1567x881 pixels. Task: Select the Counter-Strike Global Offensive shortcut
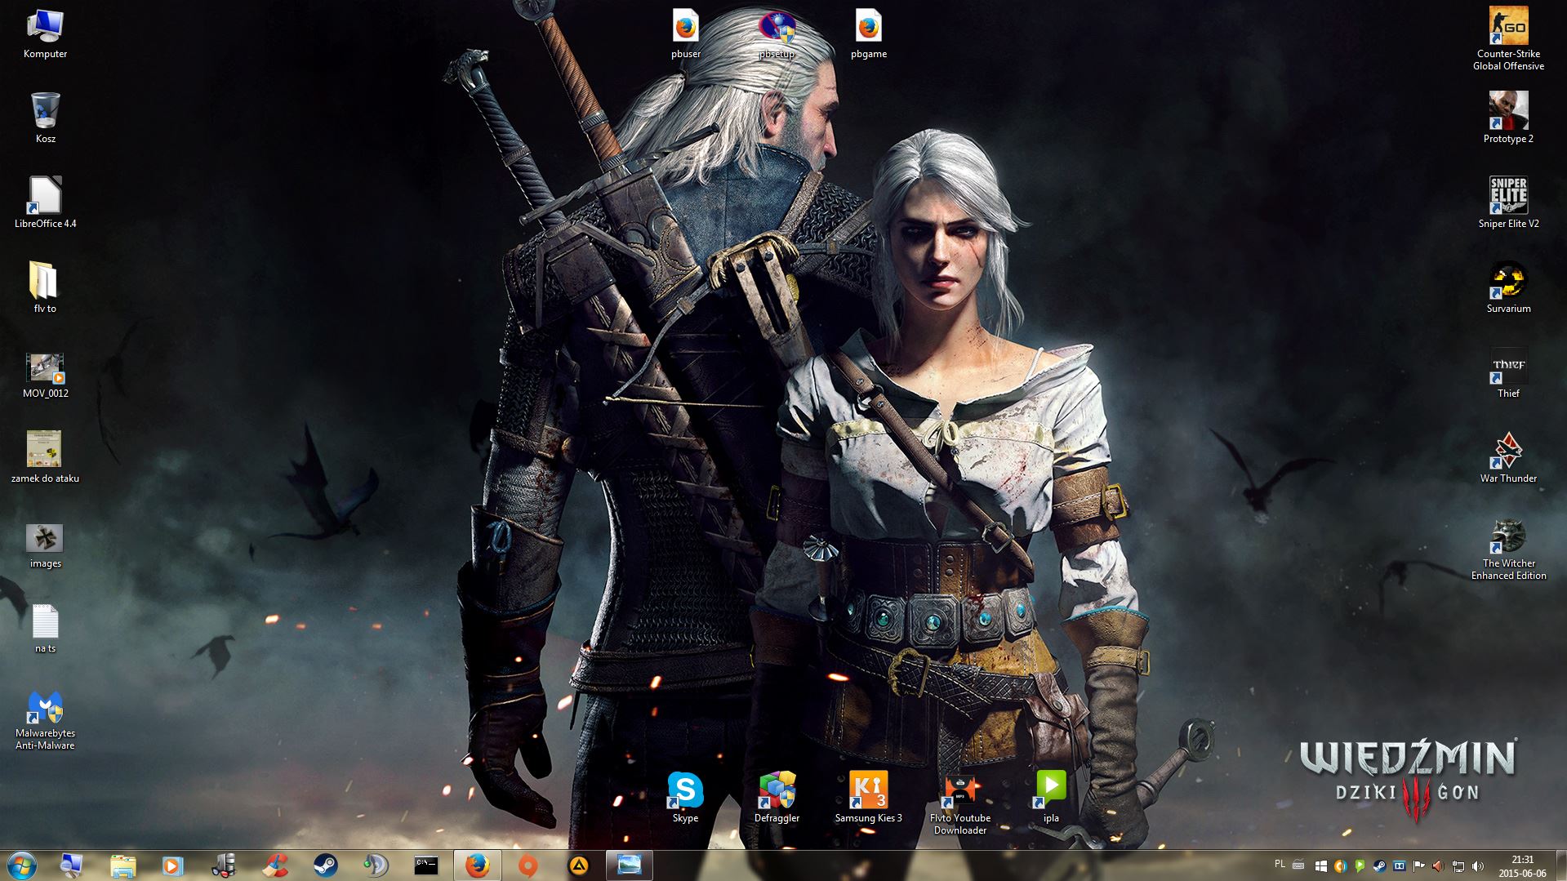tap(1508, 40)
